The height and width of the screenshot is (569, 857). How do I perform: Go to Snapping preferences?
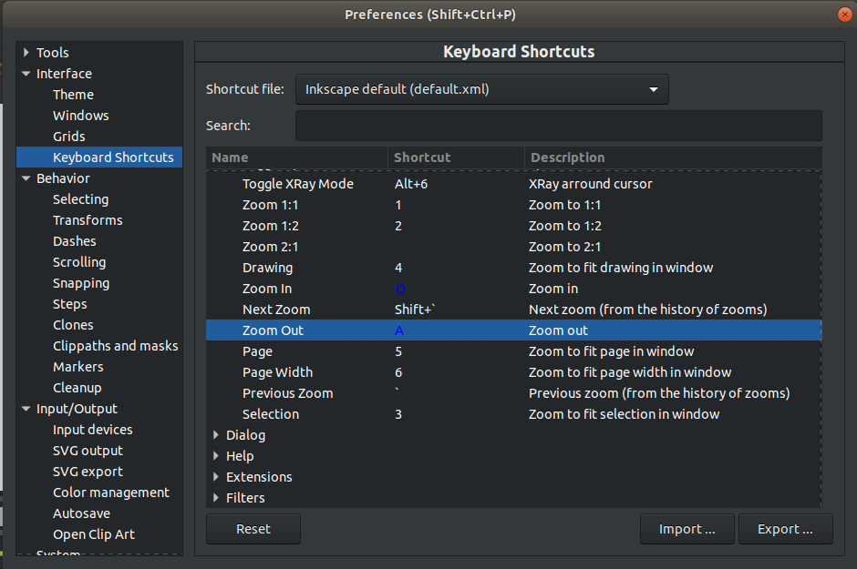click(81, 283)
